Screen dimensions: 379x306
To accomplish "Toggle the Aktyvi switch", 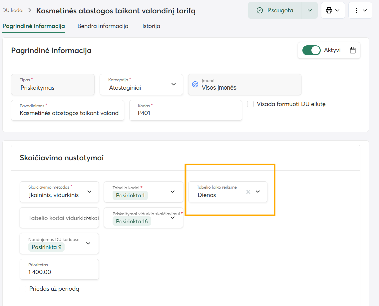I will click(311, 50).
